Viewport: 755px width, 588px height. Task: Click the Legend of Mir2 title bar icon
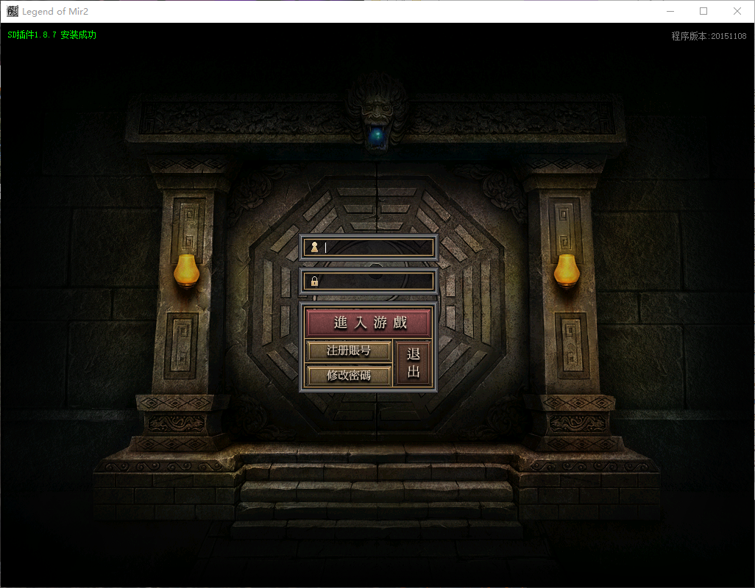pyautogui.click(x=13, y=11)
